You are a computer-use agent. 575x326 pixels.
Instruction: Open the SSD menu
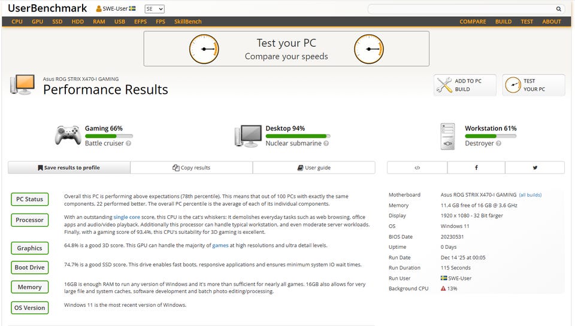coord(57,22)
